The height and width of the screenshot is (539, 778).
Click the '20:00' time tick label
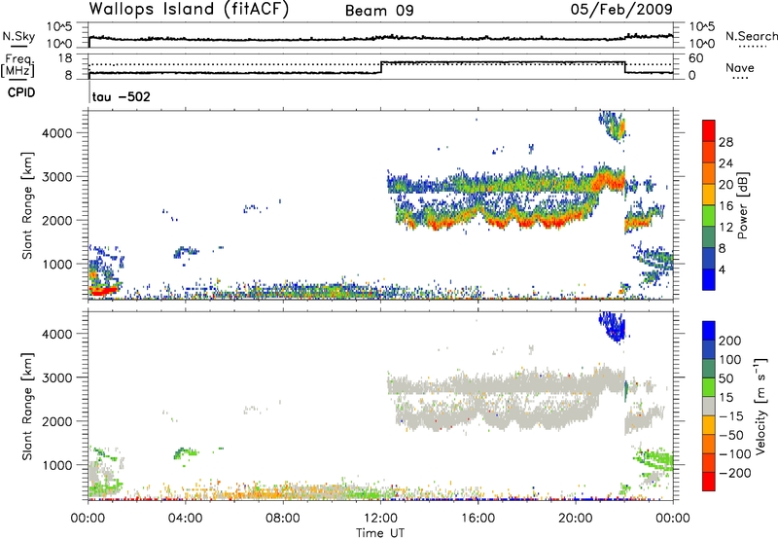575,519
